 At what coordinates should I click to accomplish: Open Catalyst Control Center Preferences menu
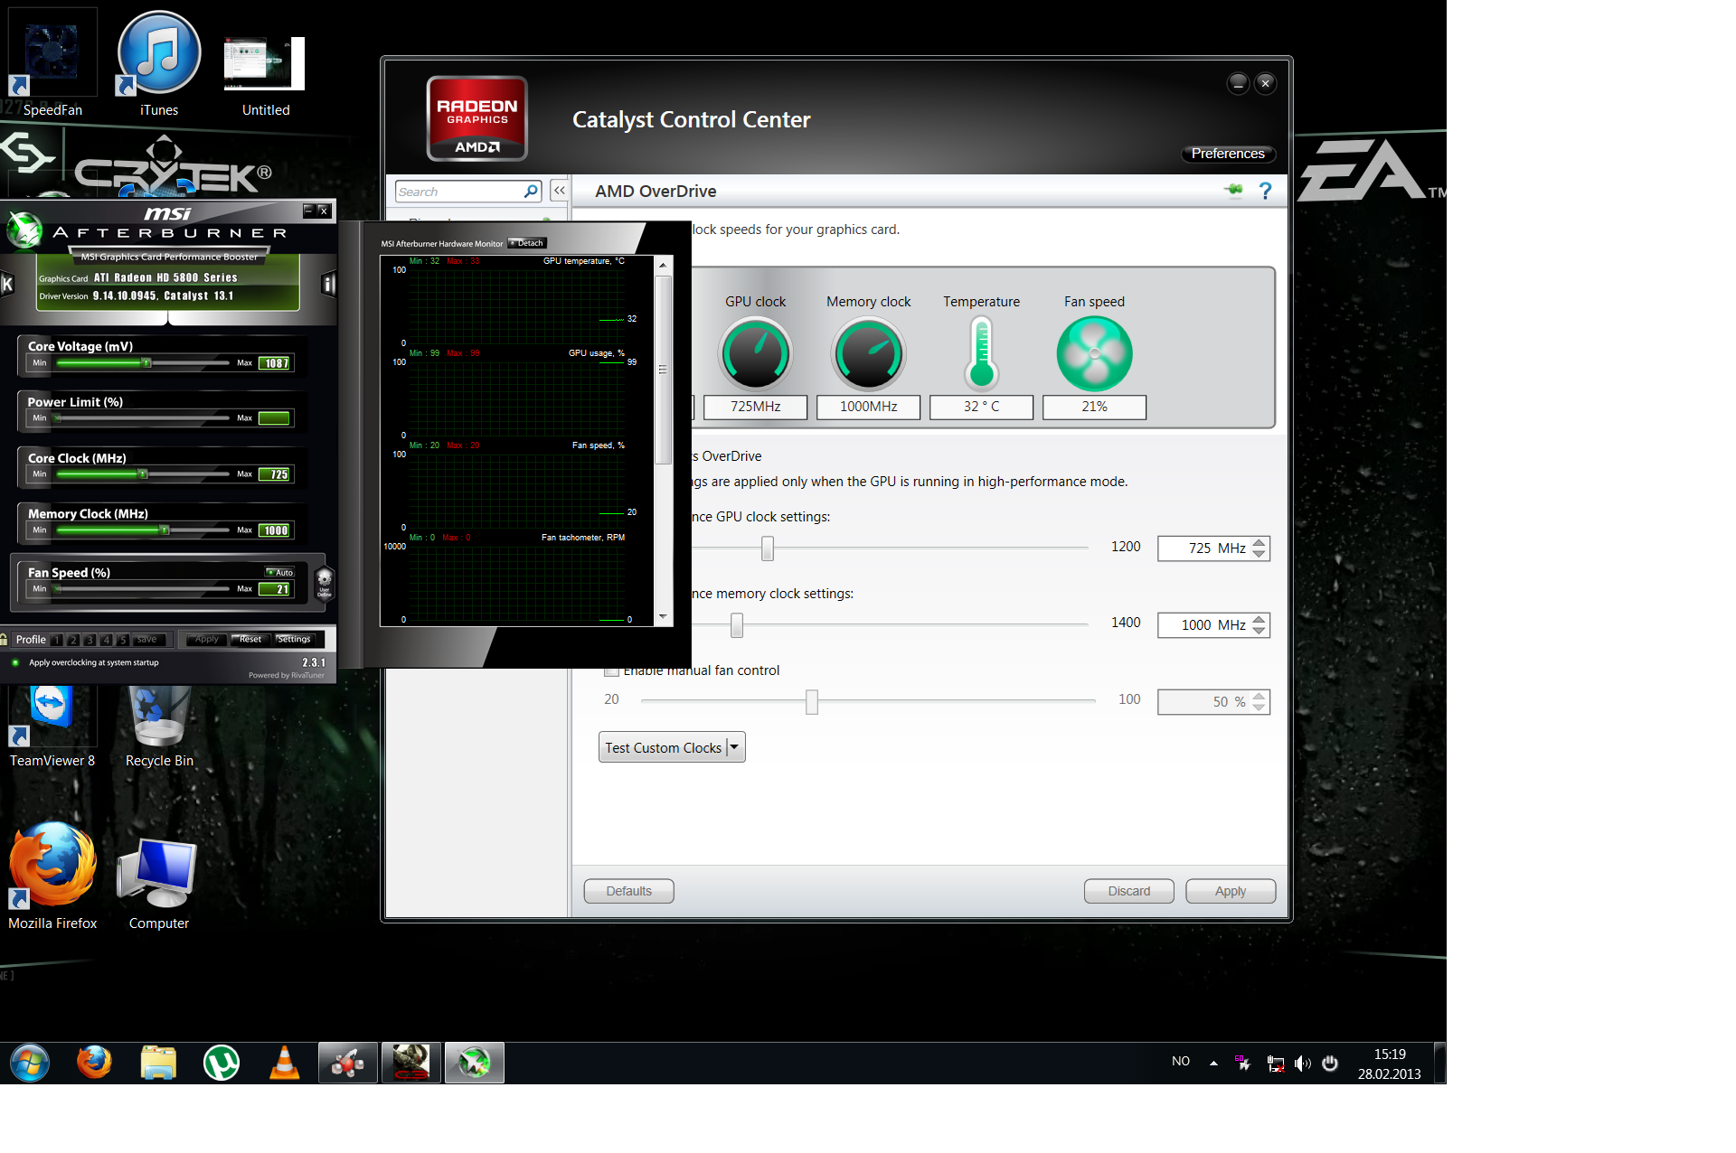[1228, 154]
